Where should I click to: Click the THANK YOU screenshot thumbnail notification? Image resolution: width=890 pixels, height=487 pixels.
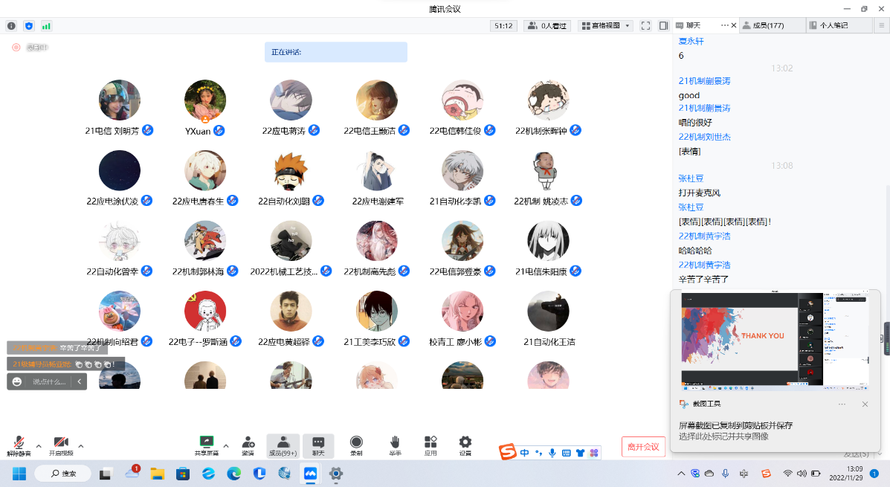pos(775,341)
